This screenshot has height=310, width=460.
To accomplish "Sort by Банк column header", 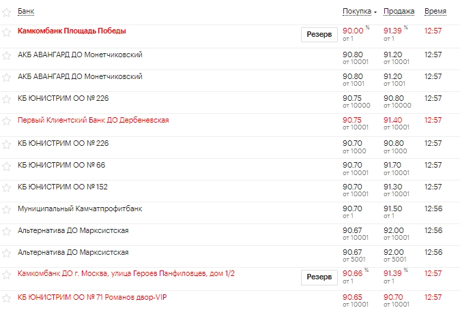I will coord(26,12).
